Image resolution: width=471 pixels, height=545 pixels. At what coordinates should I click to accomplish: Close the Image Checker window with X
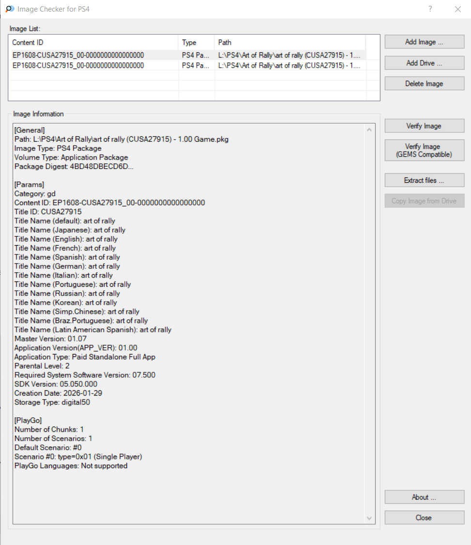click(457, 9)
